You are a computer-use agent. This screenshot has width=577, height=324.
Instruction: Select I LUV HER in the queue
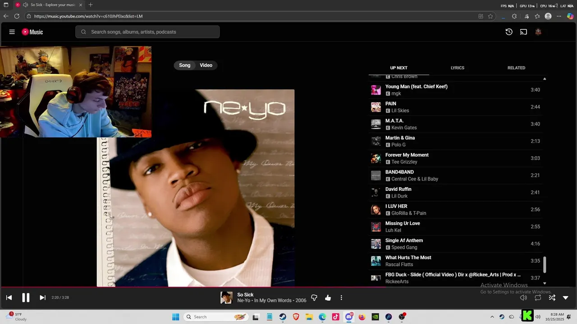click(x=455, y=210)
